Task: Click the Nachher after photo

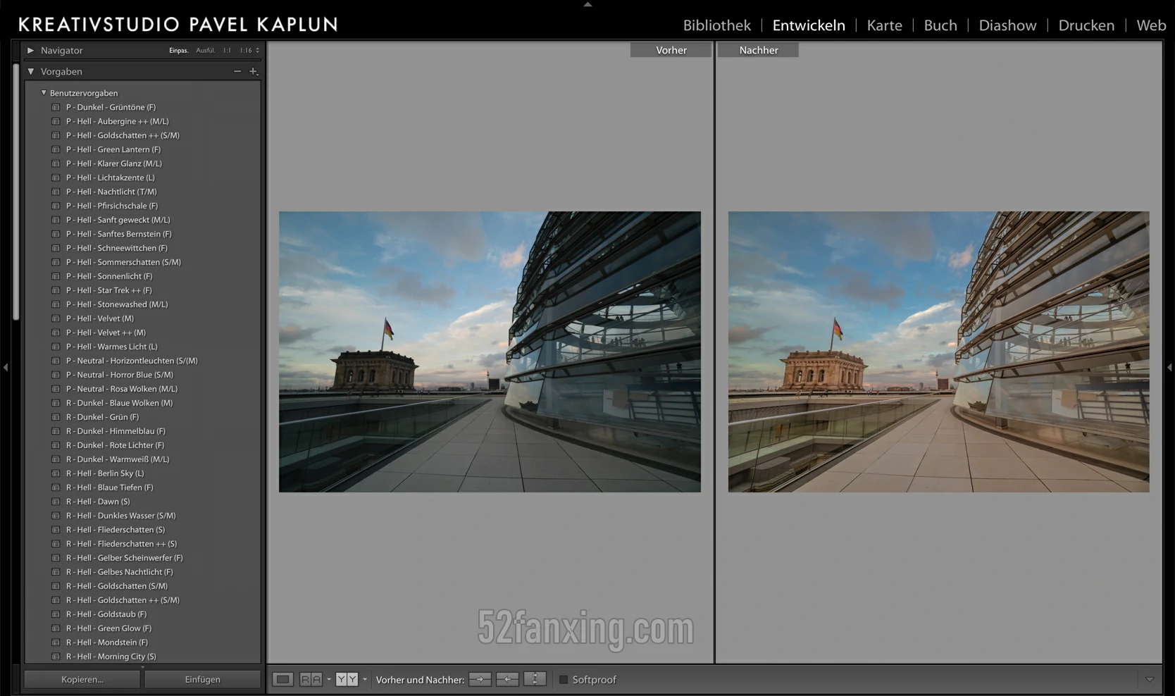Action: pyautogui.click(x=939, y=352)
